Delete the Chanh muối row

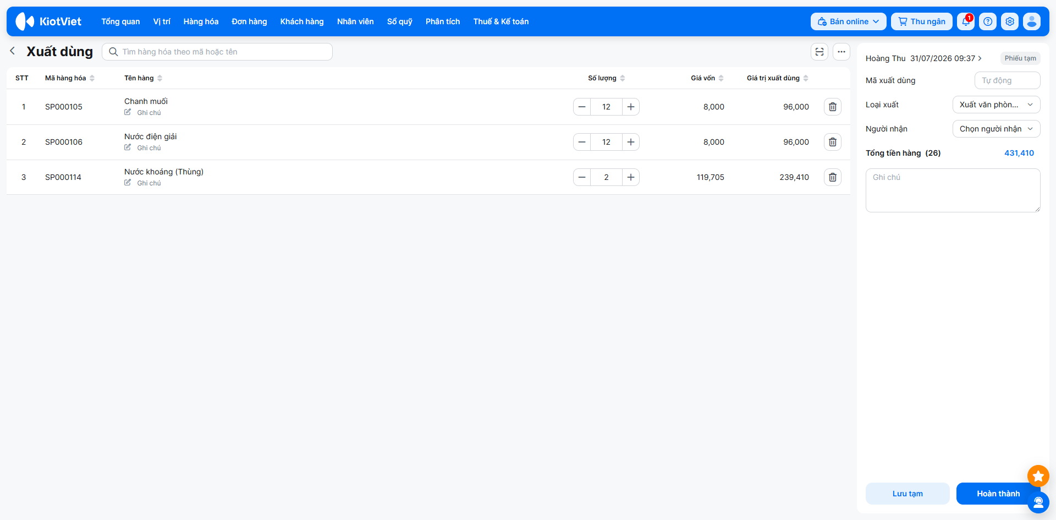pos(833,107)
